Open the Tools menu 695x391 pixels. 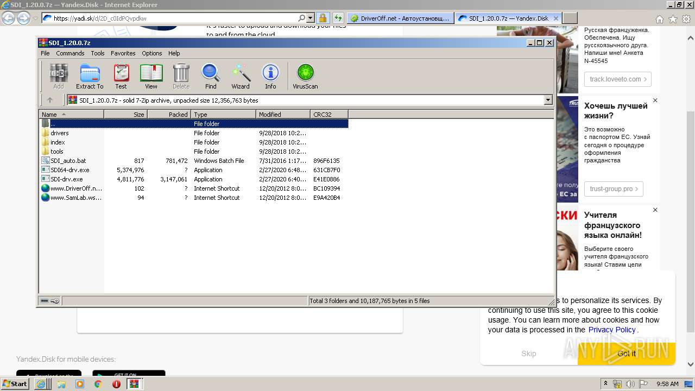pos(98,53)
